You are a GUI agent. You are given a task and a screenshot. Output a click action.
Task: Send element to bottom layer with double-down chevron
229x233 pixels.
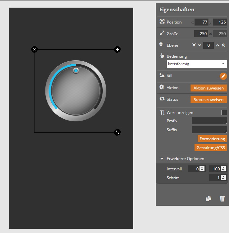(x=194, y=45)
